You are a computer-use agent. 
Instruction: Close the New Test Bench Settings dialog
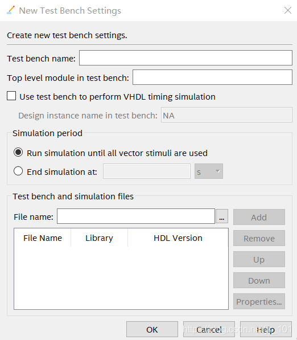coord(288,10)
